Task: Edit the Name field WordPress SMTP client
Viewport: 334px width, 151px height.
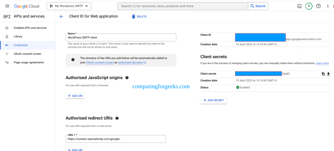Action: [121, 37]
